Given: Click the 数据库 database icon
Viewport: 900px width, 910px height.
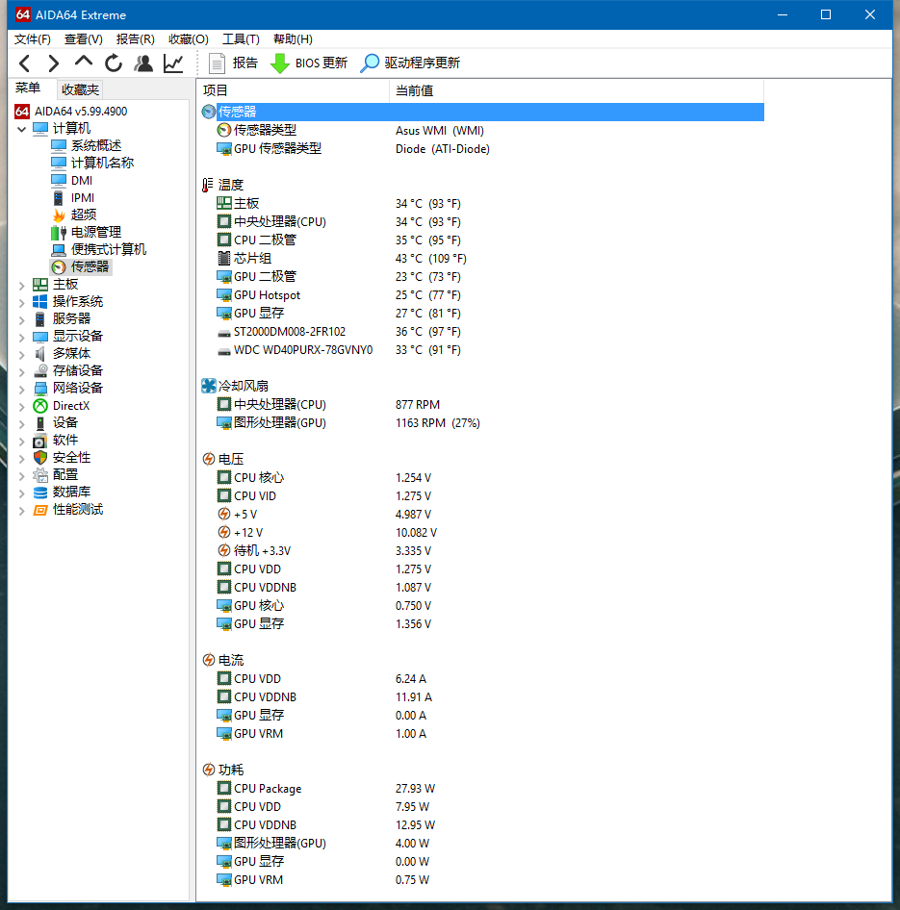Looking at the screenshot, I should (x=40, y=493).
